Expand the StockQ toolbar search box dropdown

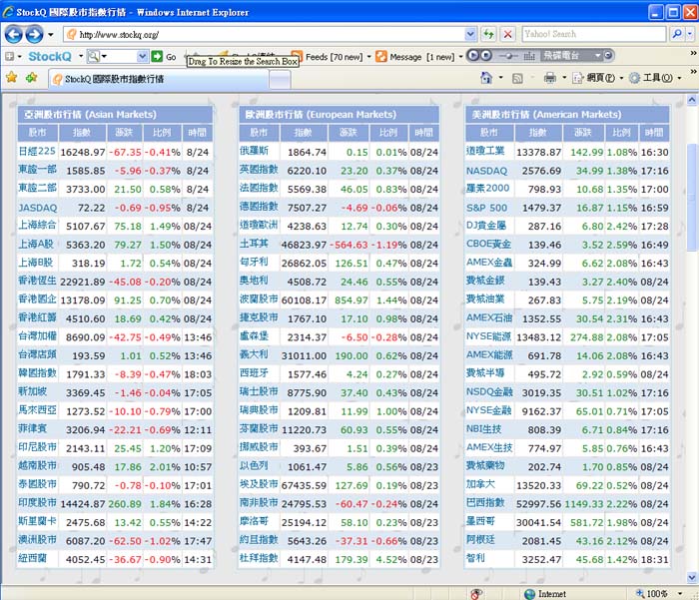[x=142, y=57]
